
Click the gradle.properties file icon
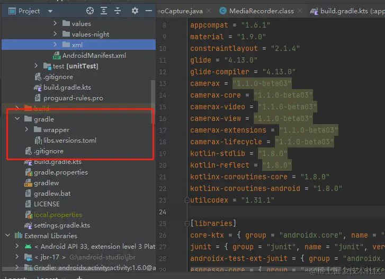click(x=29, y=172)
